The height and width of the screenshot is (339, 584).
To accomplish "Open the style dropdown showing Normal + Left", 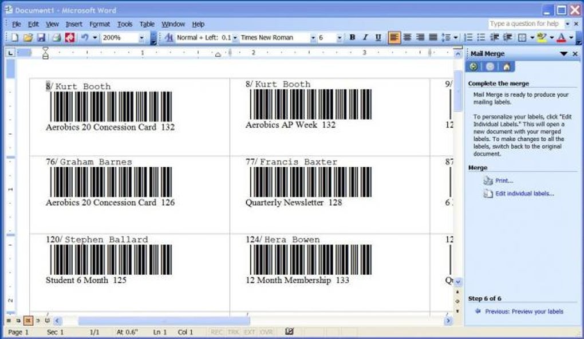I will [x=235, y=38].
